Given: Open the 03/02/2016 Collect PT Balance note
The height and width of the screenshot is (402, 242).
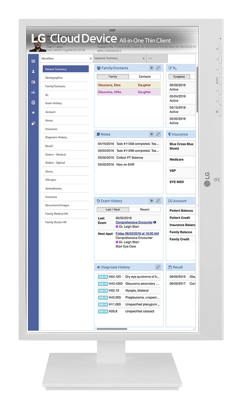Looking at the screenshot, I should pos(129,158).
